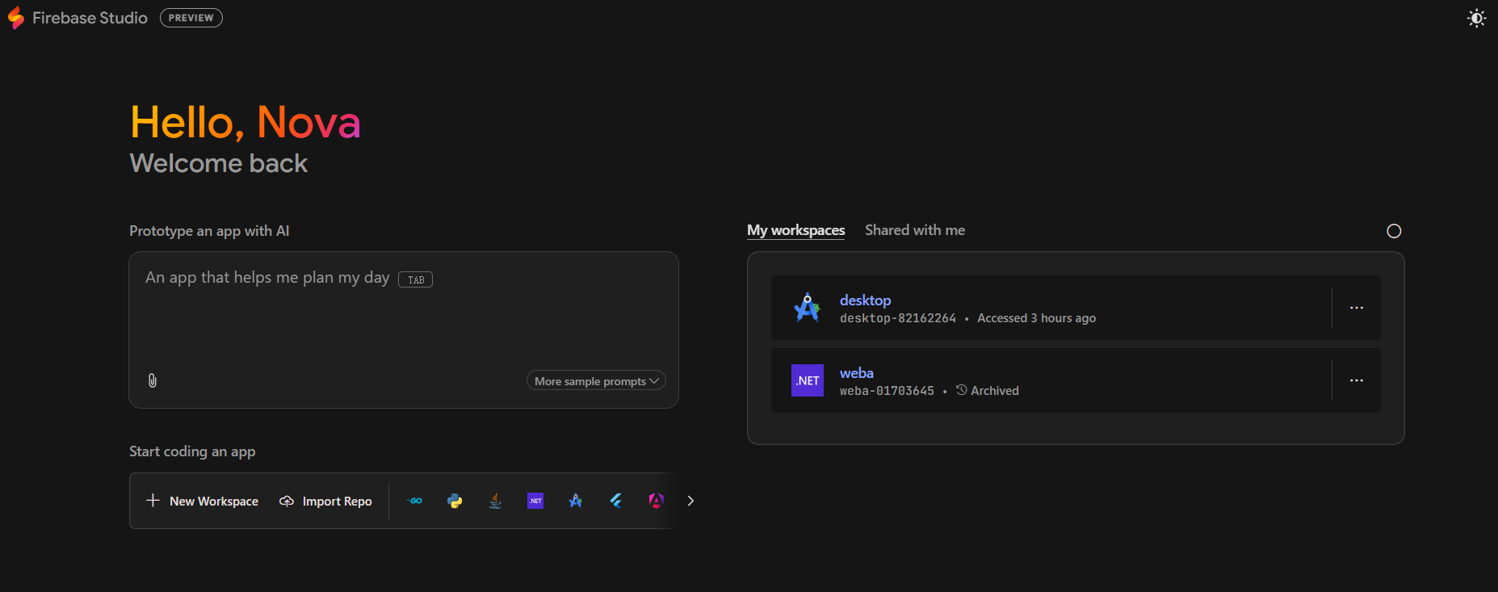This screenshot has height=592, width=1498.
Task: Click New Workspace button
Action: [202, 501]
